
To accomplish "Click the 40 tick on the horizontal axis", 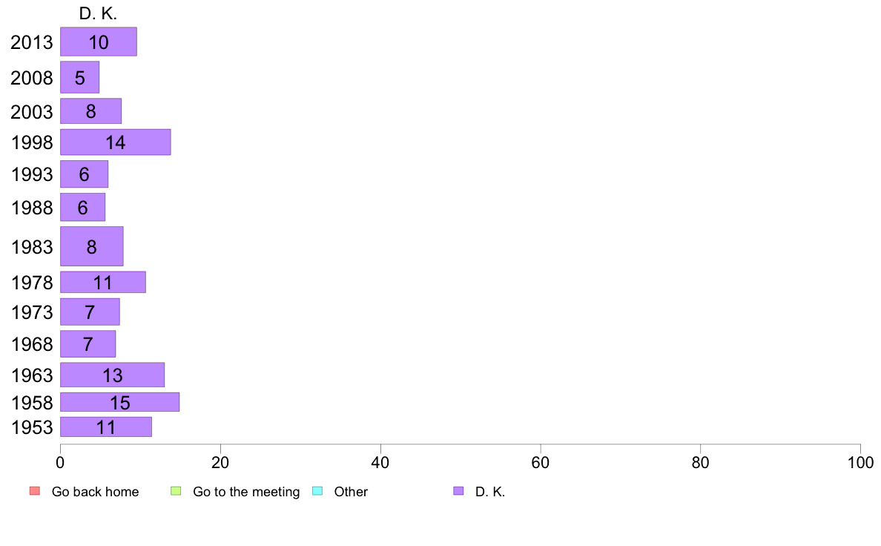I will (x=380, y=463).
